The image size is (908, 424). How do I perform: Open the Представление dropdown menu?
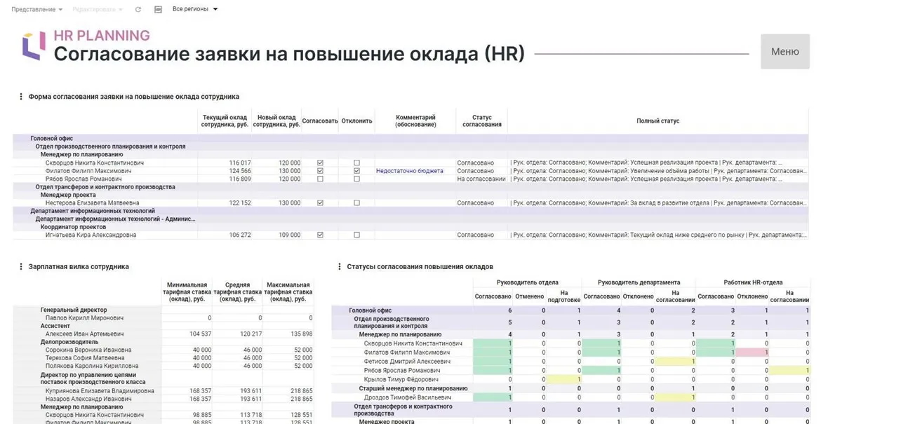[x=37, y=9]
